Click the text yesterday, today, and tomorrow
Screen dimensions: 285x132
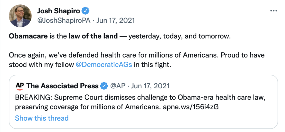(x=180, y=37)
